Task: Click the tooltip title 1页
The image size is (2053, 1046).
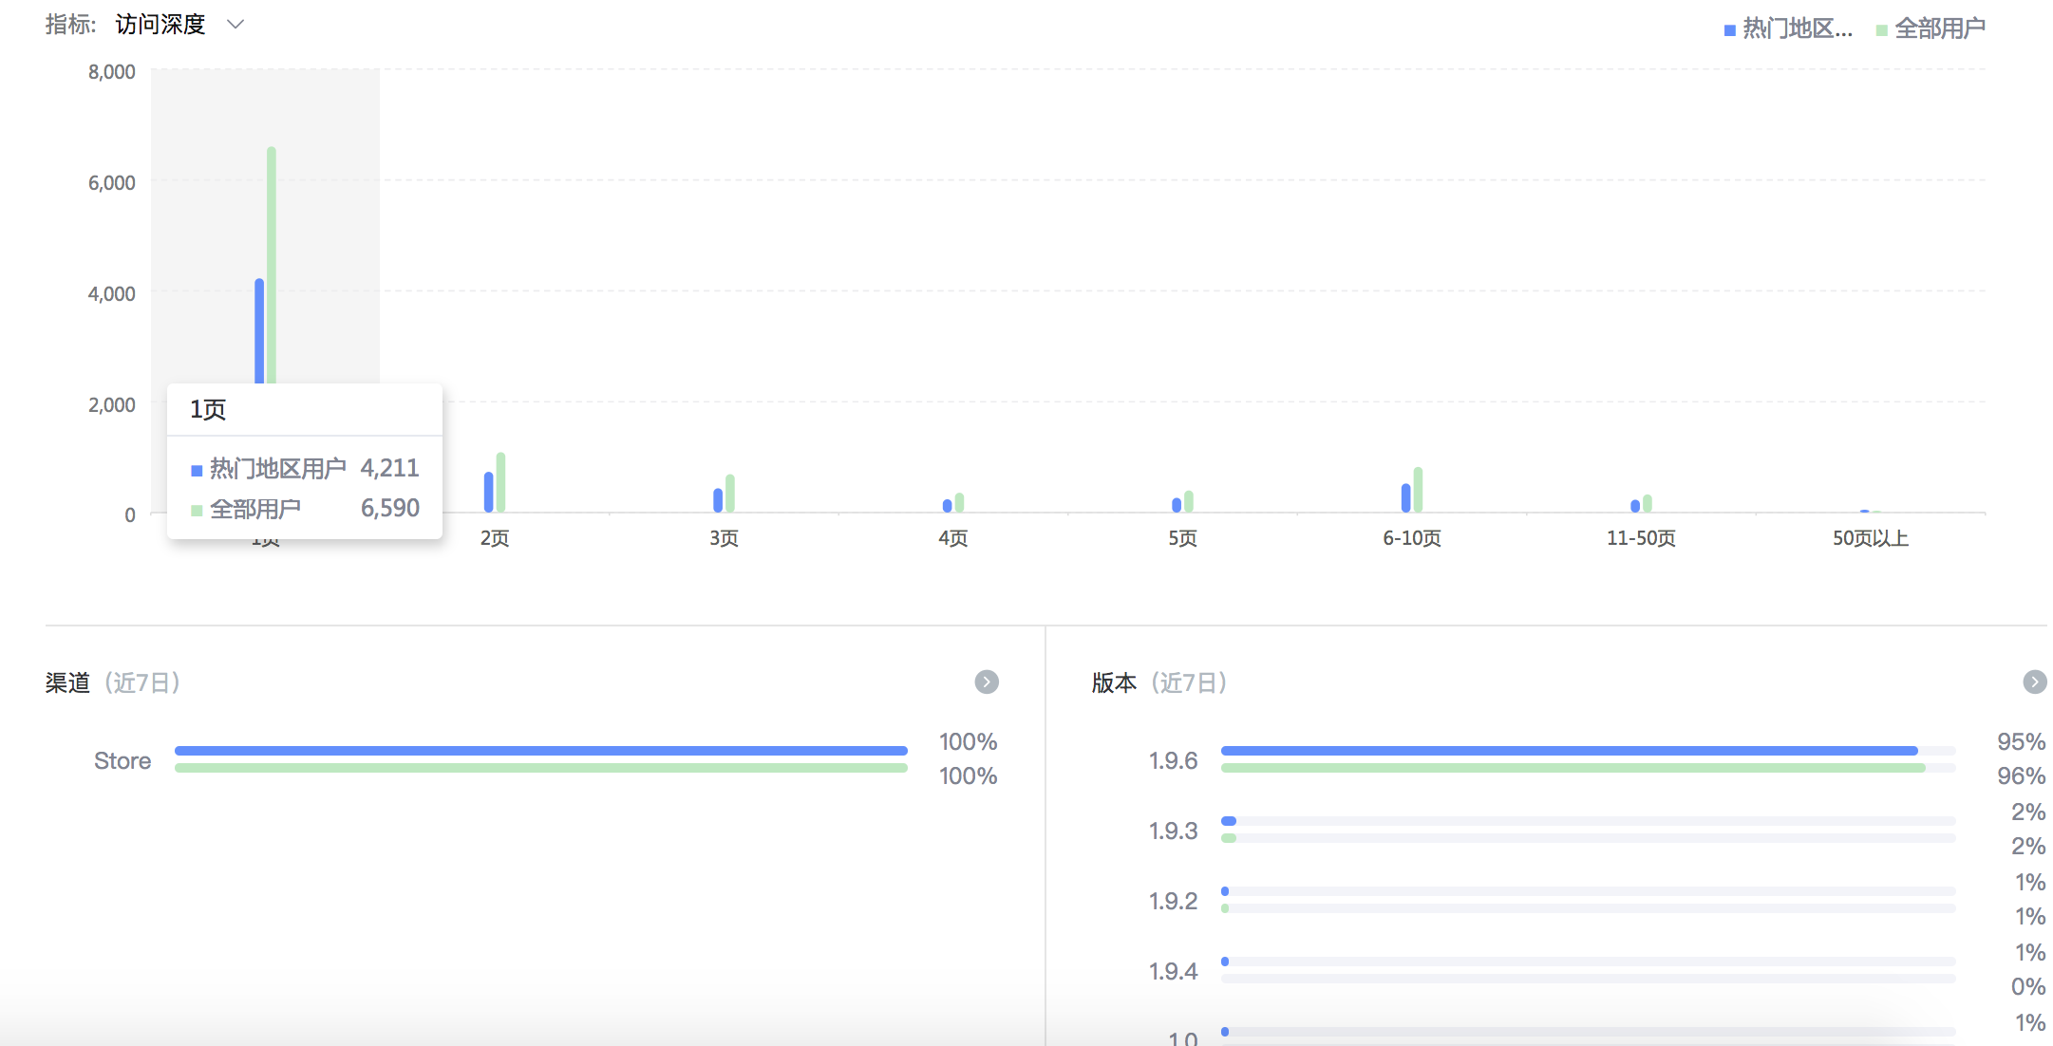Action: [x=208, y=409]
